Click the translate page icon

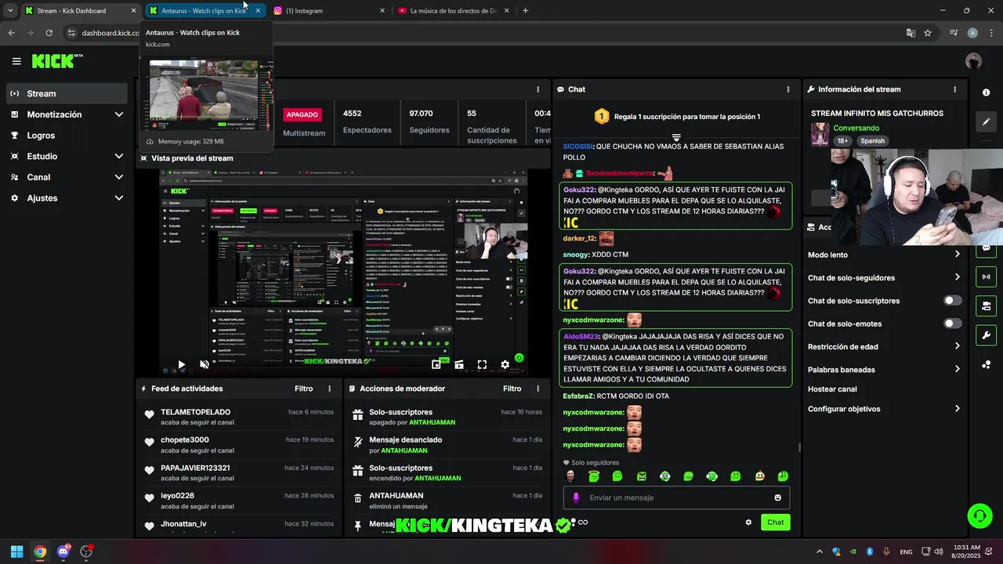(911, 33)
